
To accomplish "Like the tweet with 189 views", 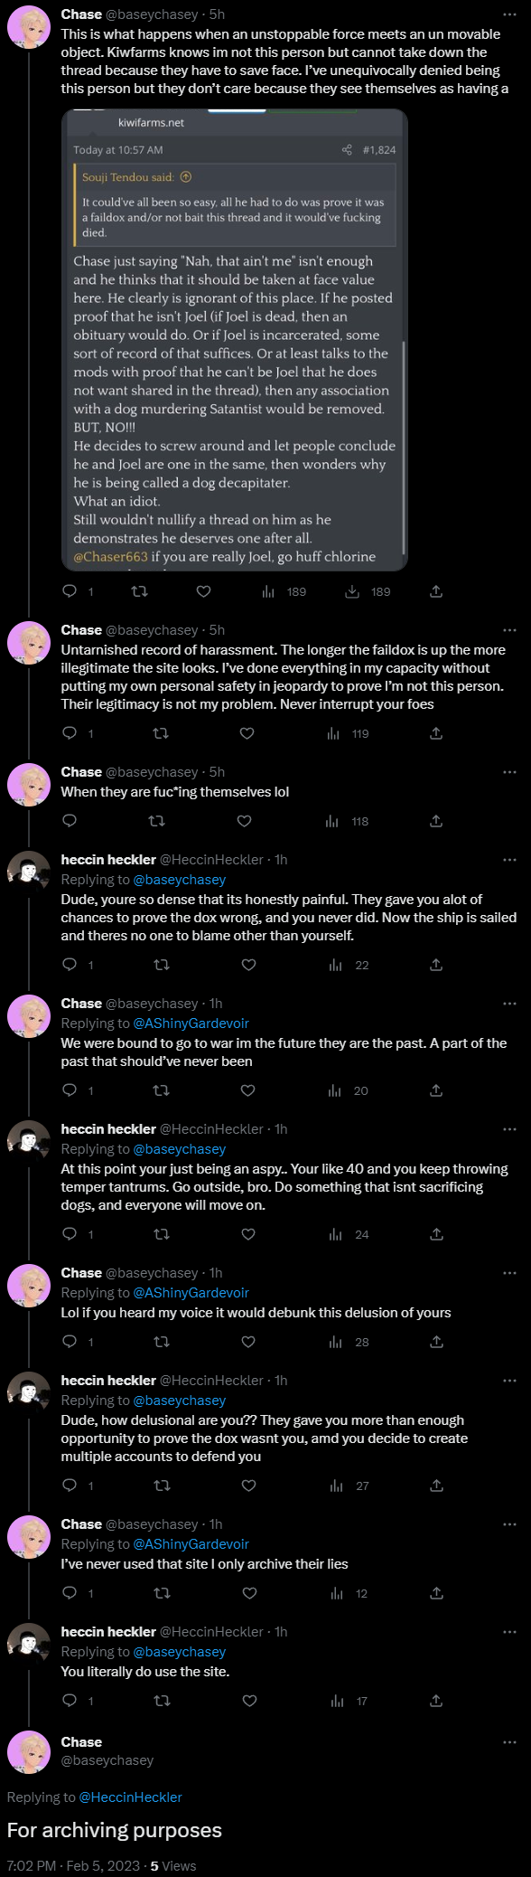I will pos(204,591).
